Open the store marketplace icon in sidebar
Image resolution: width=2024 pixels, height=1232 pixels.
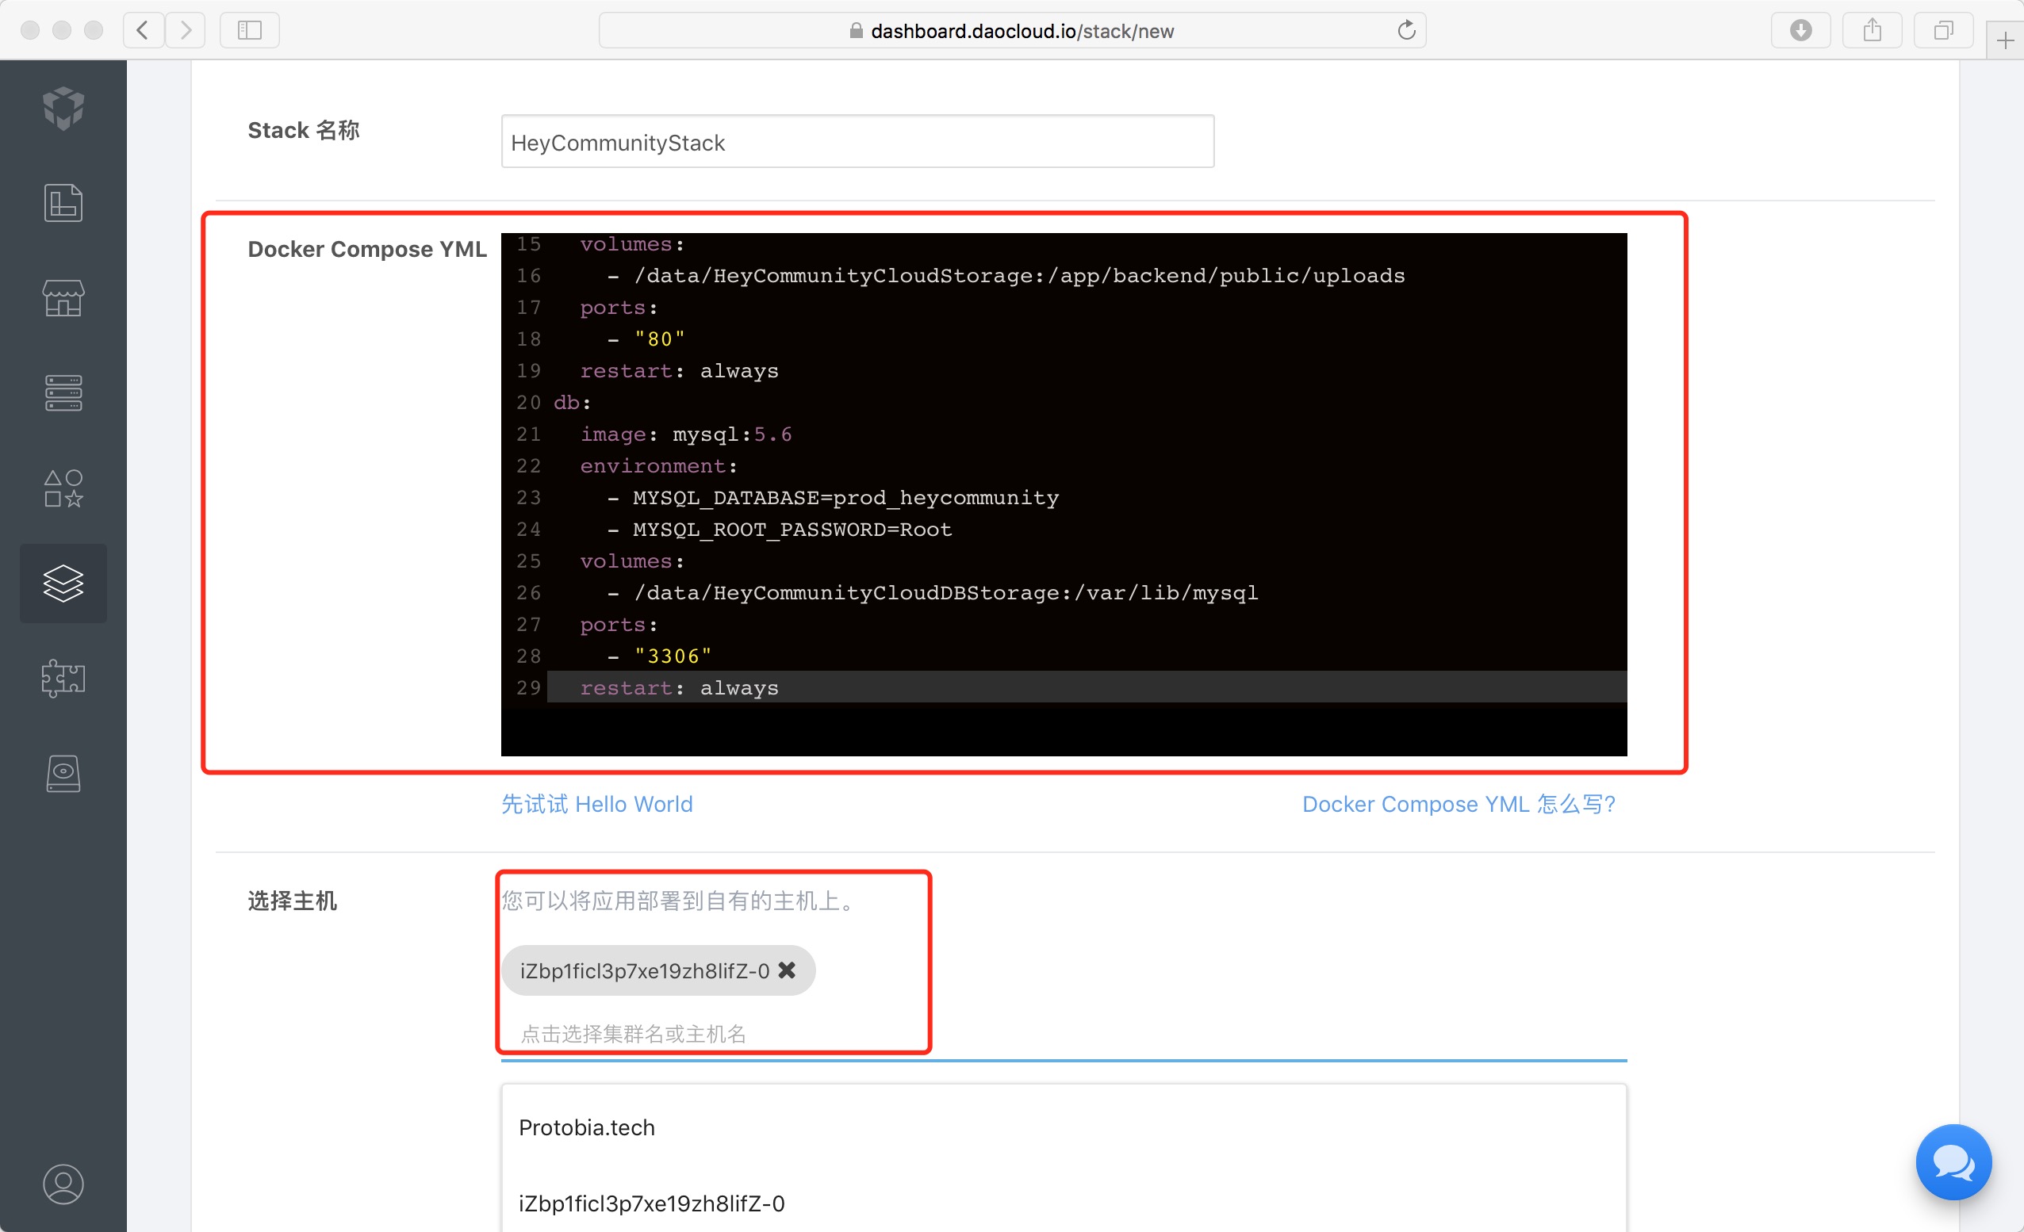click(63, 298)
